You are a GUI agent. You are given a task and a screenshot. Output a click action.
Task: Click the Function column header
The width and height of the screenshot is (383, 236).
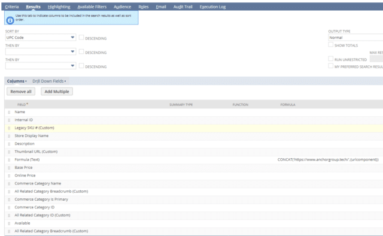coord(241,105)
